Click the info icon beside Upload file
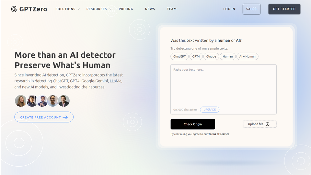 click(x=267, y=124)
